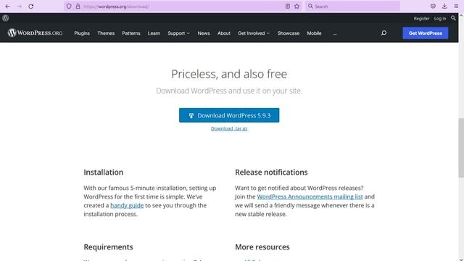
Task: Click the Get WordPress button
Action: [x=426, y=33]
